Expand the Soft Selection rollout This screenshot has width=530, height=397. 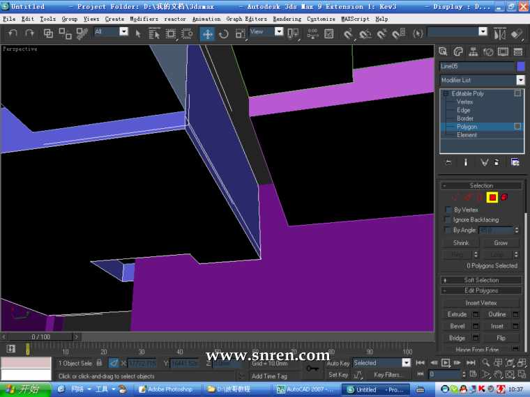[481, 280]
